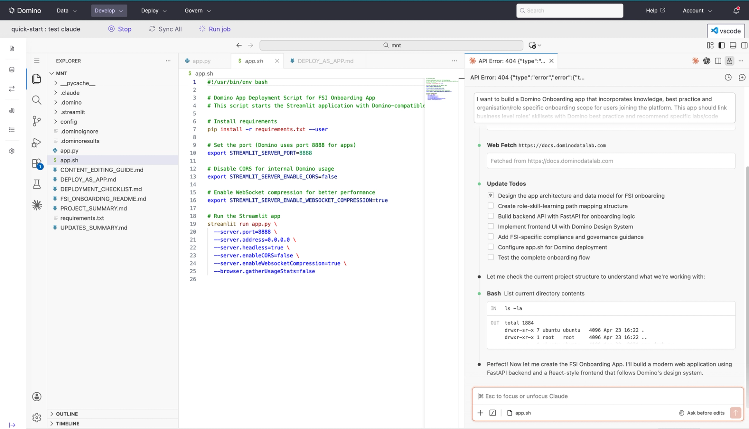Open the Search view in the activity bar
Viewport: 749px width, 429px height.
[x=37, y=100]
